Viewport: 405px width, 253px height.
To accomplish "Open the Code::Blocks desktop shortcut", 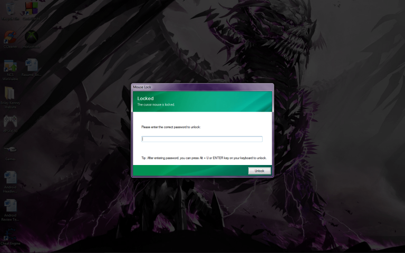I will (x=32, y=11).
